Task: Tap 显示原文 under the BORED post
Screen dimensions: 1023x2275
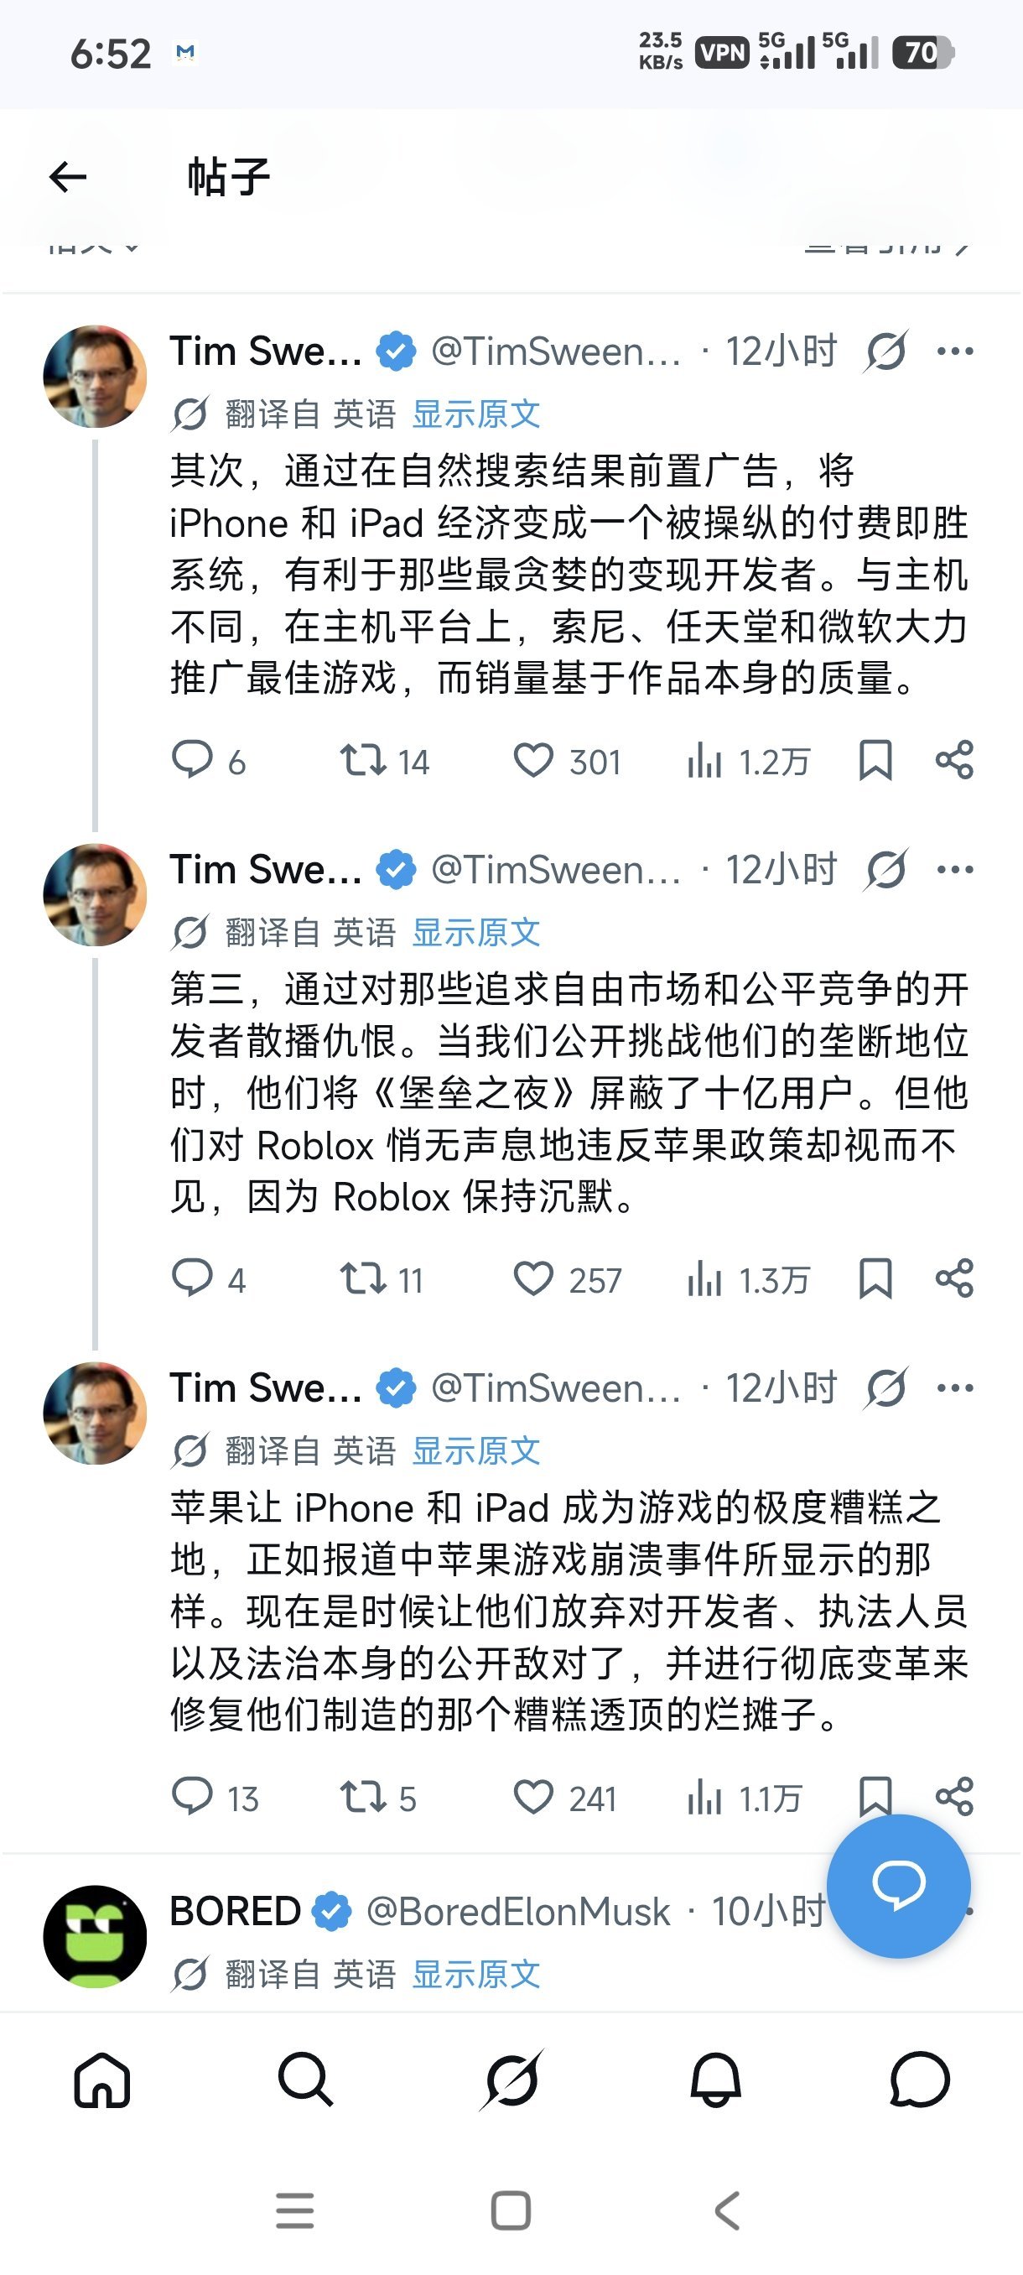Action: click(476, 1975)
